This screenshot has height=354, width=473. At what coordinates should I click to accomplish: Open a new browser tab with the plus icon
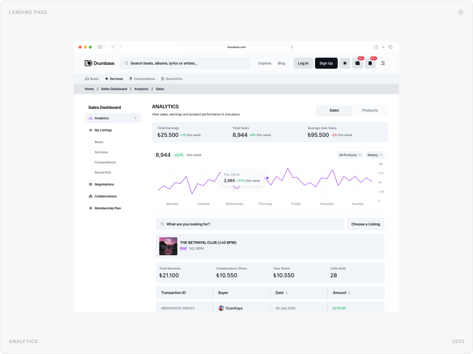click(383, 47)
